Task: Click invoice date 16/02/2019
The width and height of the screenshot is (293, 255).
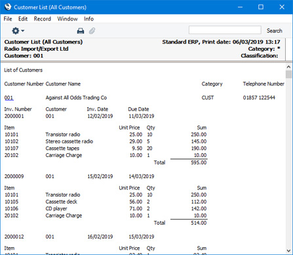Action: (100, 237)
